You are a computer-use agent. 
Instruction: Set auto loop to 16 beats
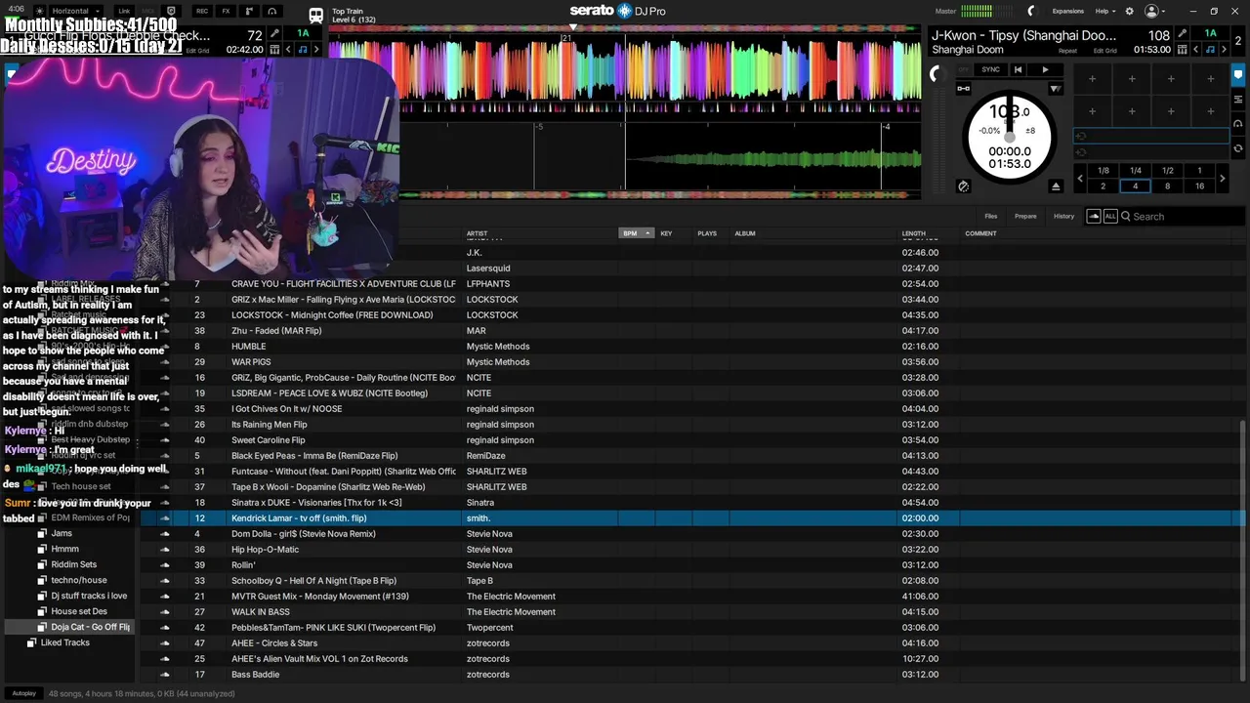[x=1199, y=186]
